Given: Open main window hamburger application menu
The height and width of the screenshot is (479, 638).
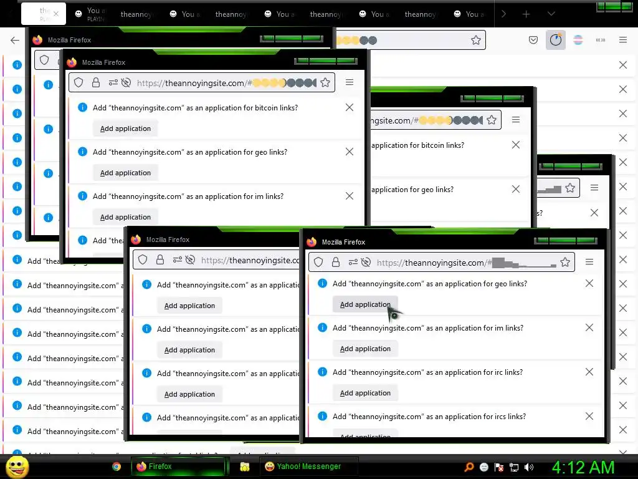Looking at the screenshot, I should pos(623,40).
